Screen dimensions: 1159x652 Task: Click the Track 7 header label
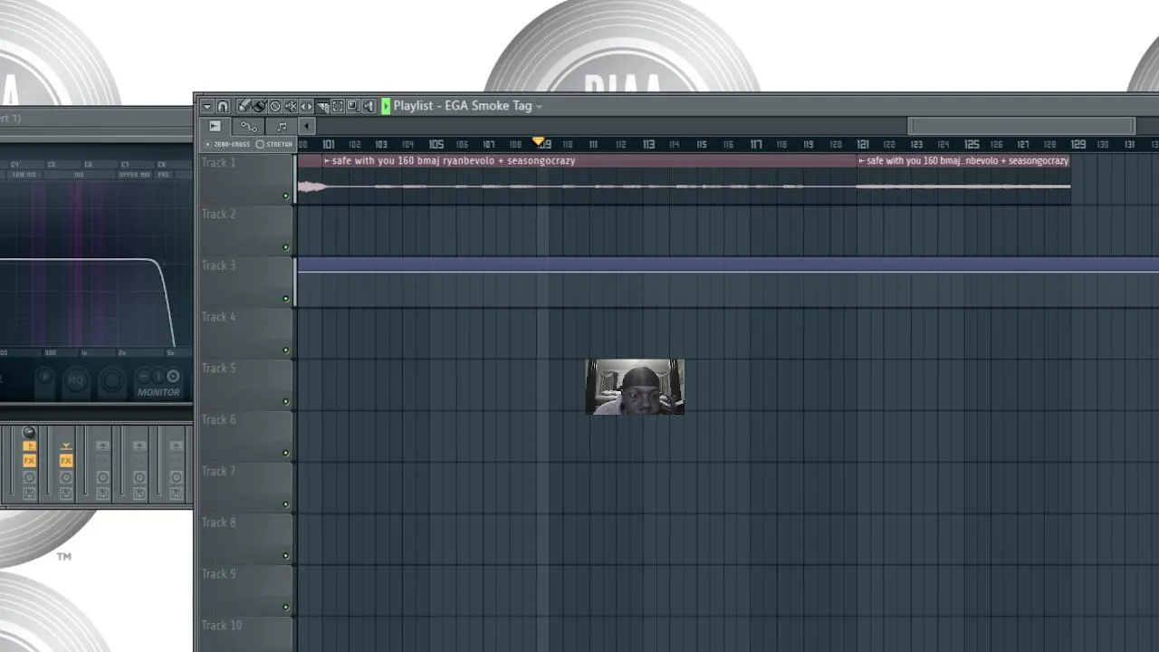pos(218,472)
